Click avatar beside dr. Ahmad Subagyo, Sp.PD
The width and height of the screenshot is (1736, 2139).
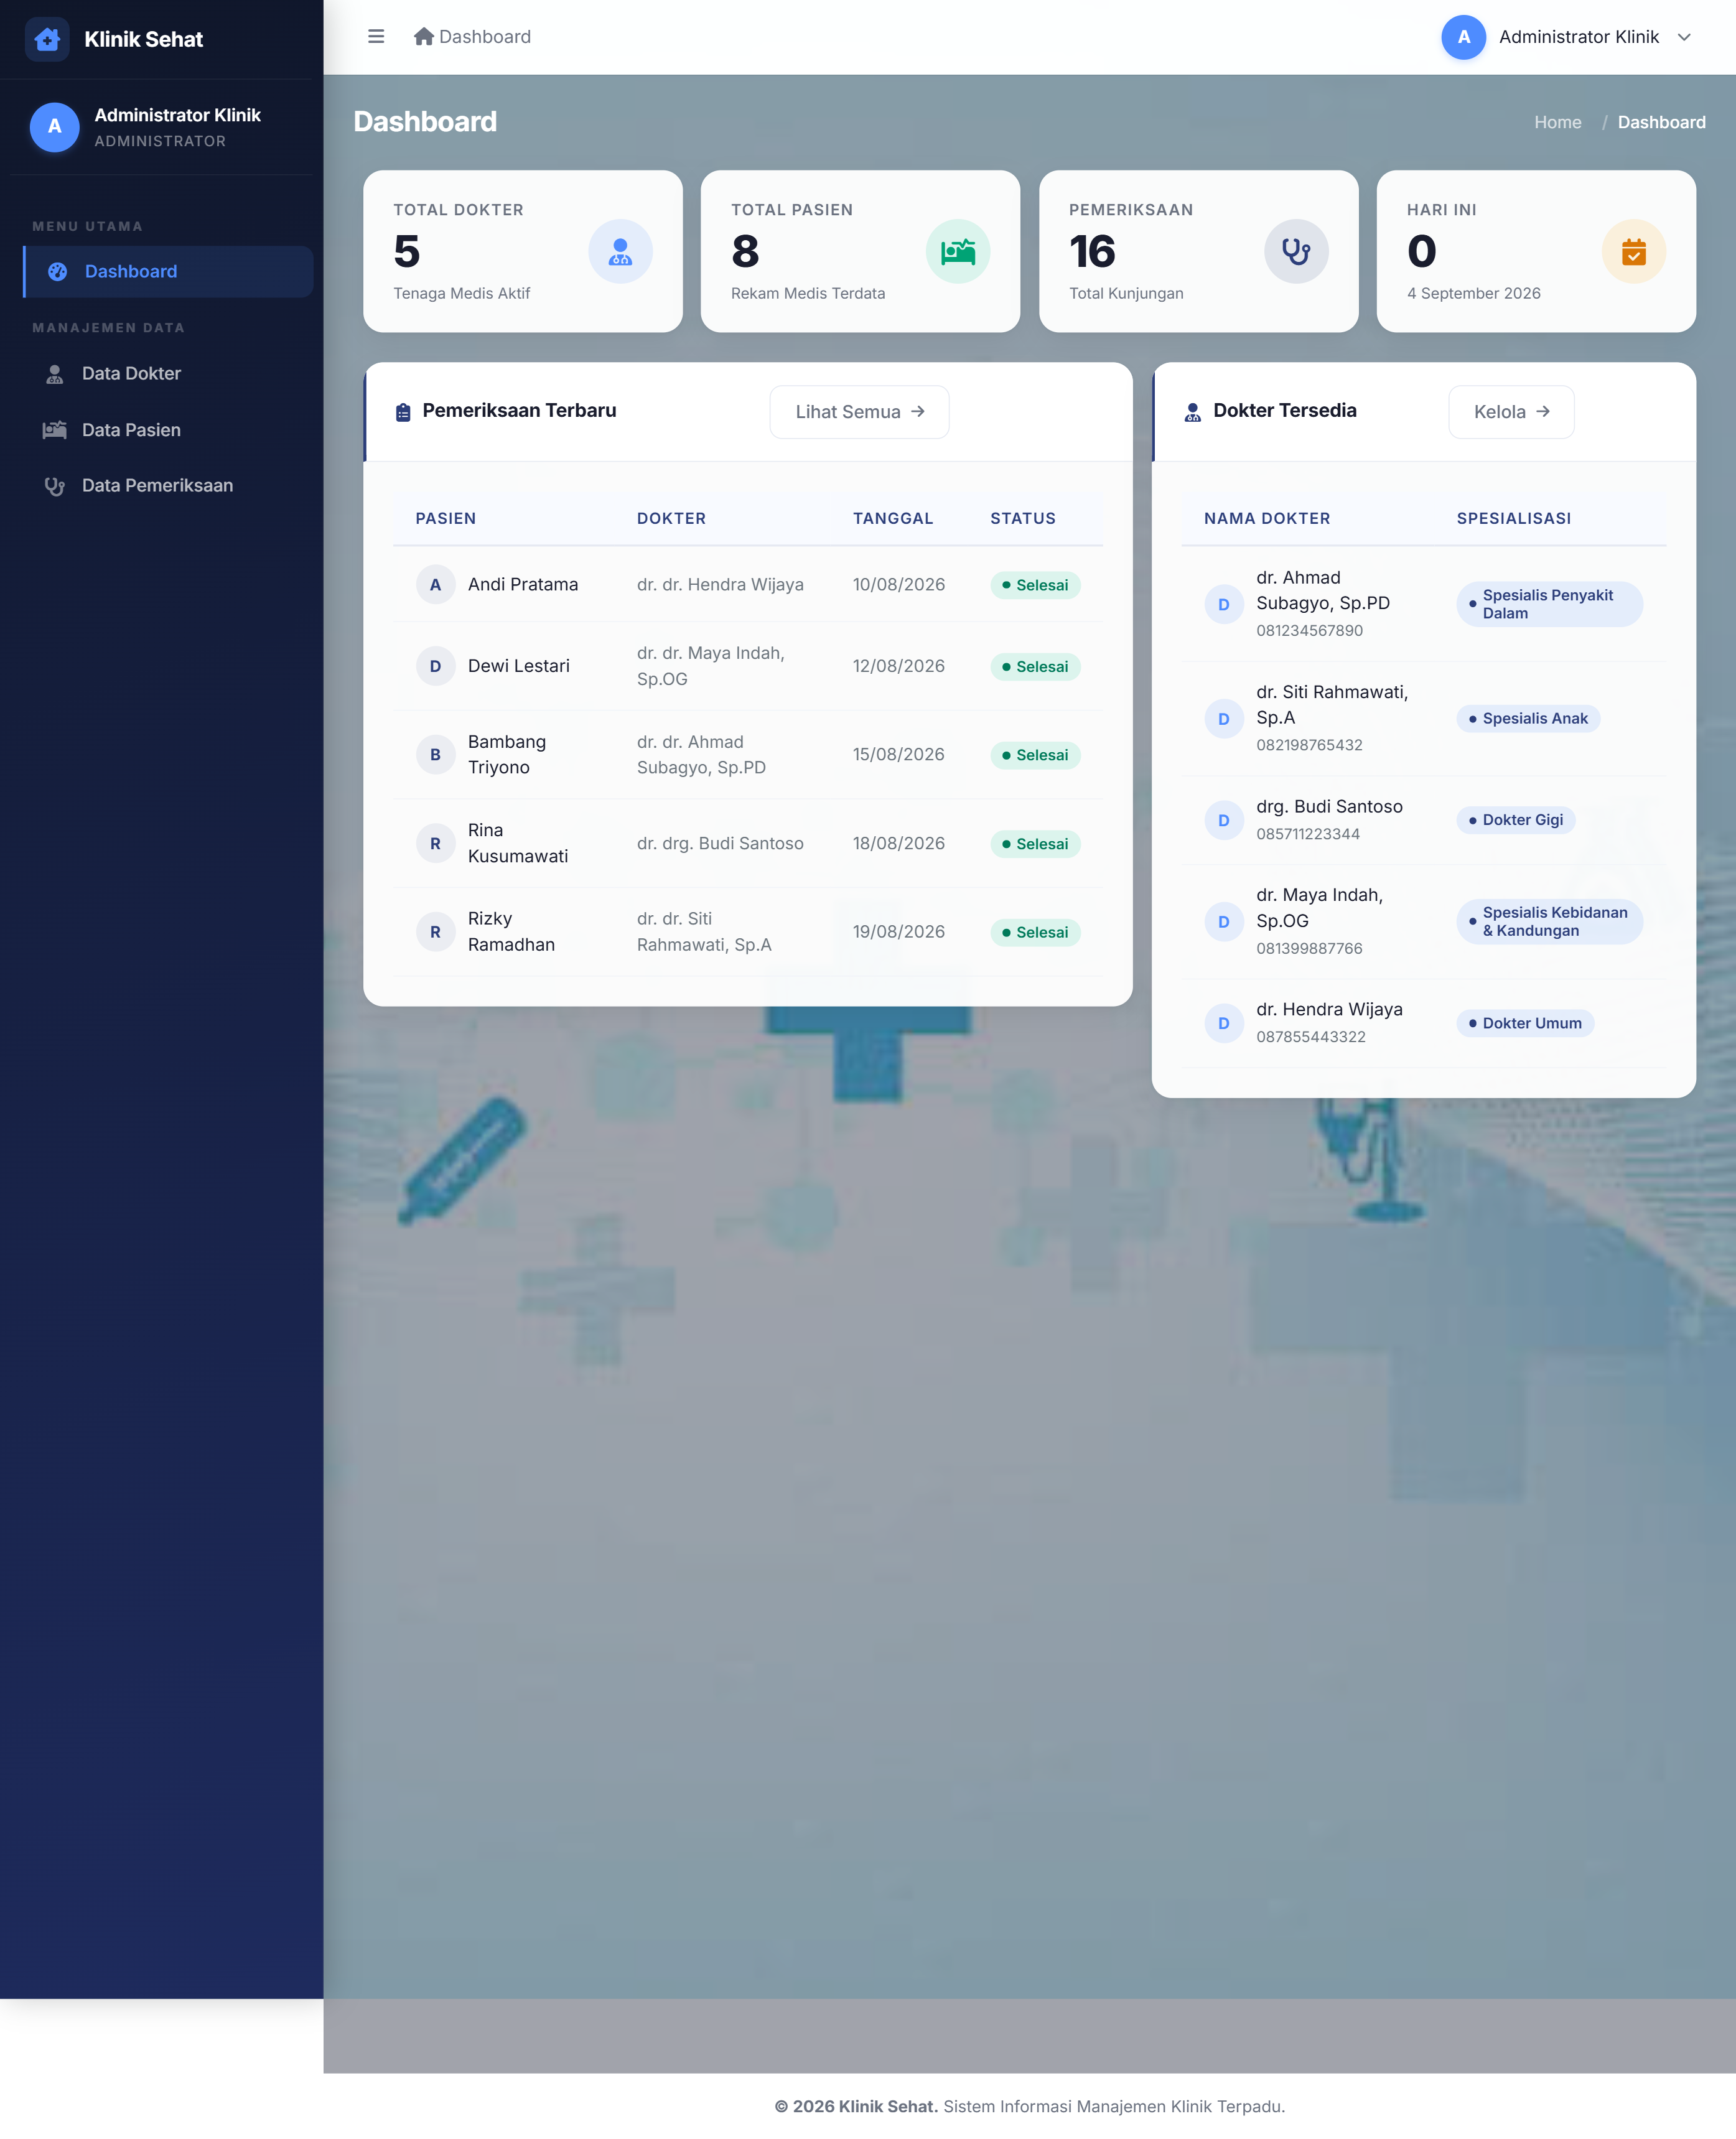[x=1223, y=605]
